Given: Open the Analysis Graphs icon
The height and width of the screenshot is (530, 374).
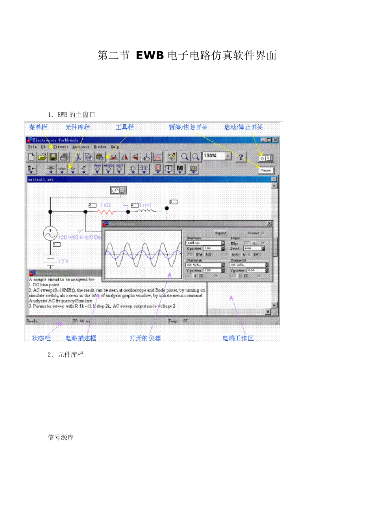Looking at the screenshot, I should coord(158,157).
